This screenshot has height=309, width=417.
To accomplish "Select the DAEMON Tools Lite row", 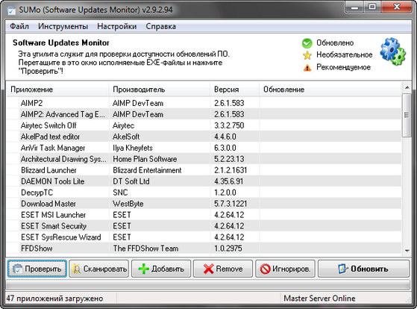I will click(204, 181).
